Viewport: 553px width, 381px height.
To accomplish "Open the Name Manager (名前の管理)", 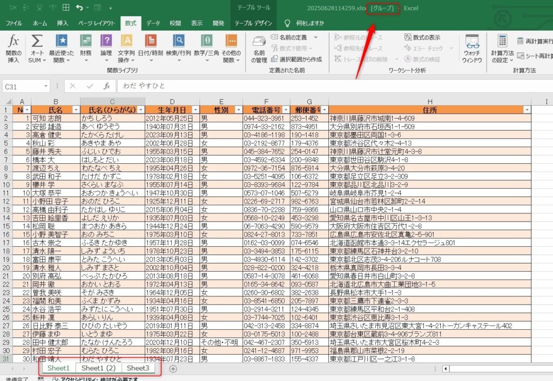I will [x=259, y=49].
